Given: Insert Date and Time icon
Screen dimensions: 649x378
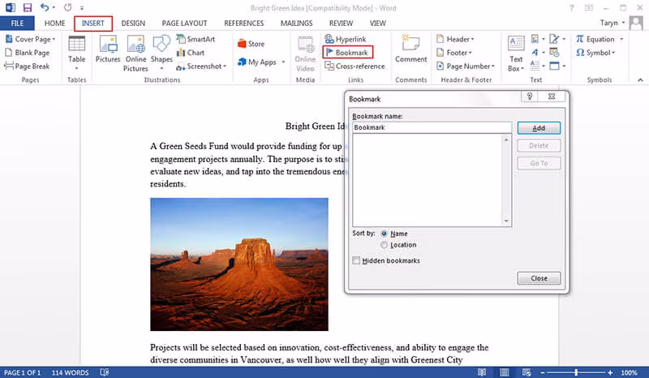Looking at the screenshot, I should 554,53.
